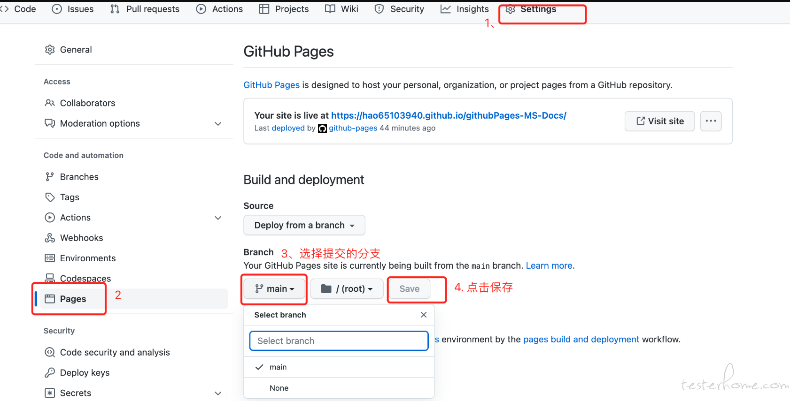Select None in the branch list
The height and width of the screenshot is (401, 790).
[339, 388]
